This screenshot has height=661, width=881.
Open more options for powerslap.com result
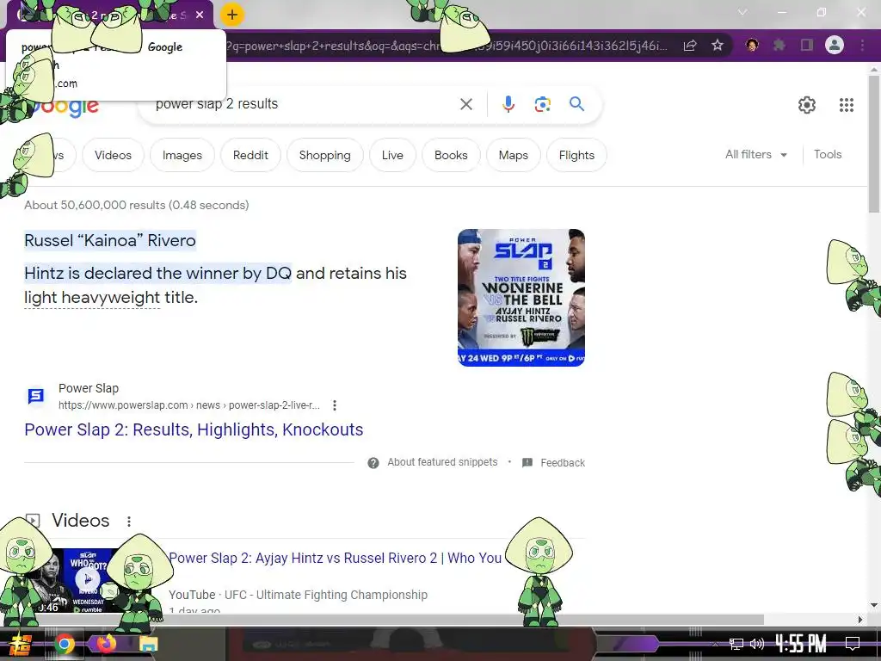pyautogui.click(x=335, y=405)
